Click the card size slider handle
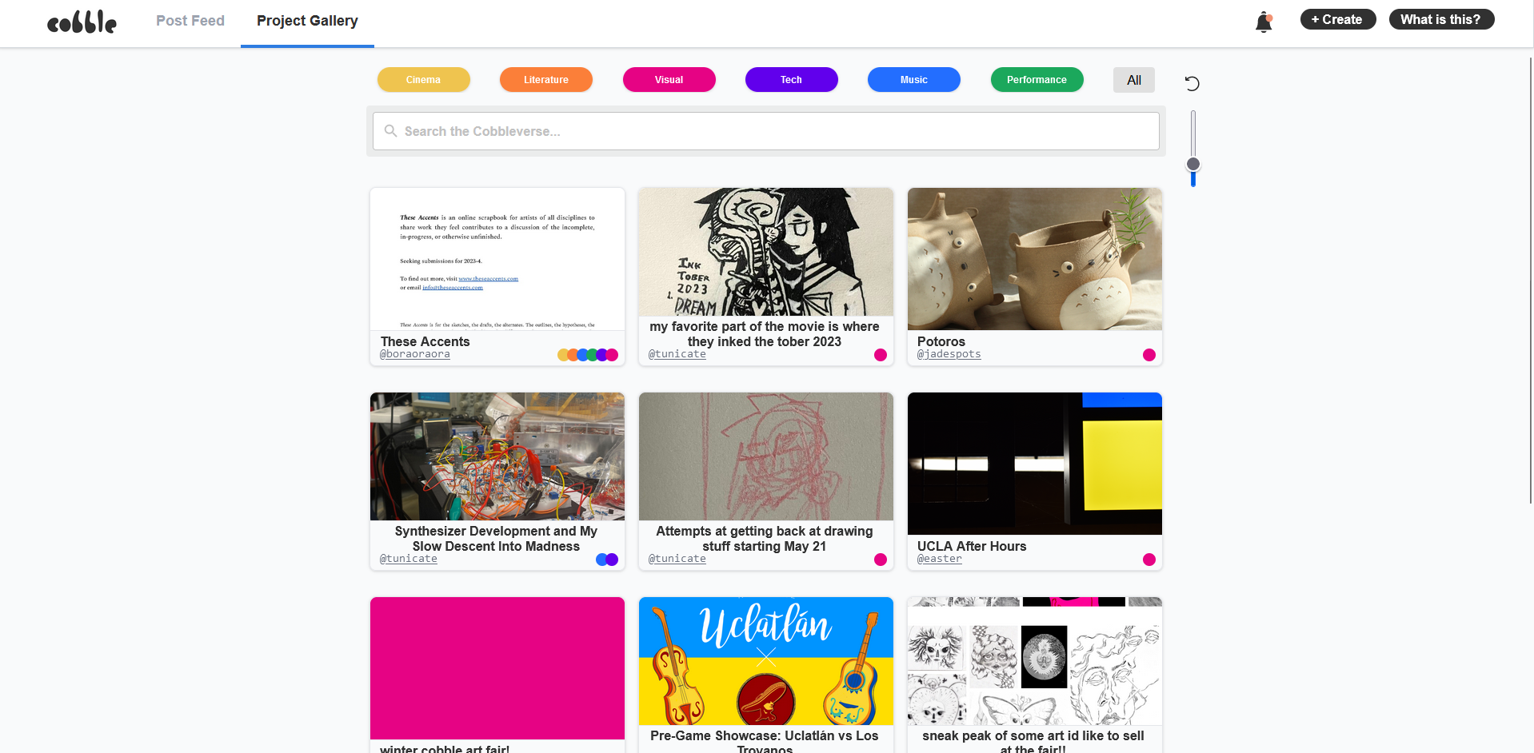Screen dimensions: 1534x753 1193,164
